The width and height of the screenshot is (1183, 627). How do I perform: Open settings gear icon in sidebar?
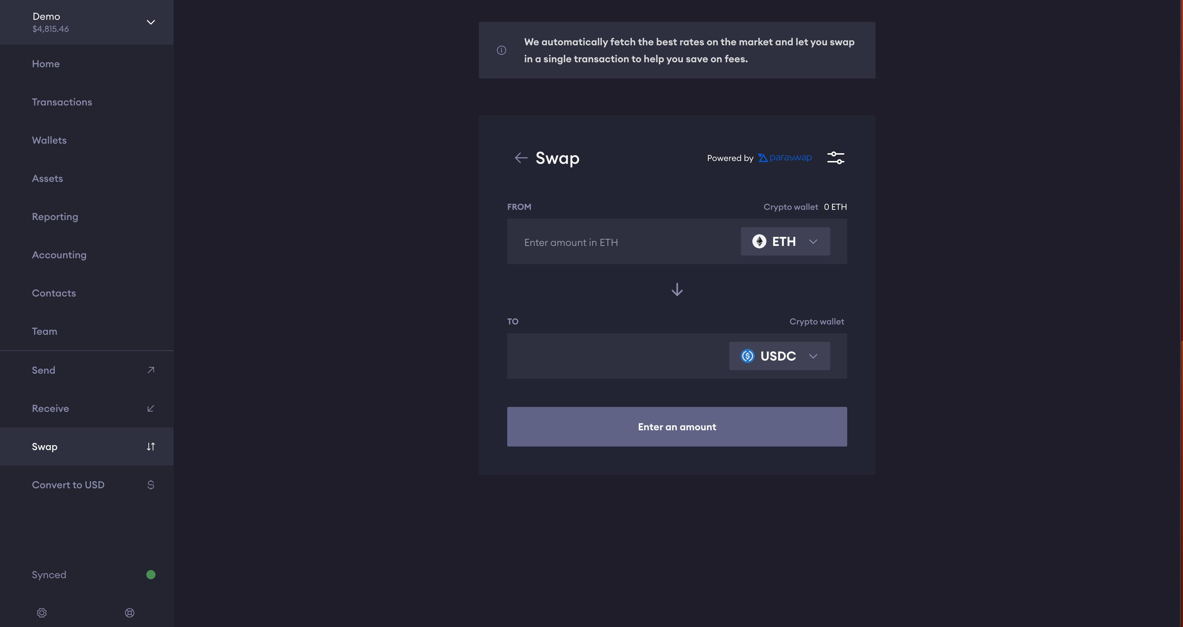42,613
